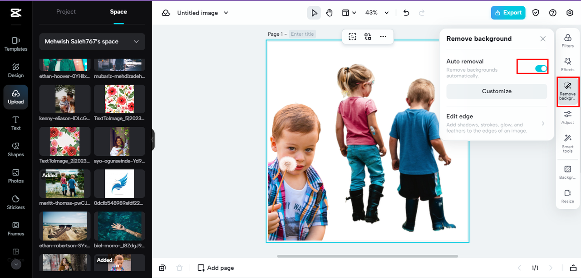The image size is (581, 278).
Task: Open the Adjust tool
Action: click(x=568, y=117)
